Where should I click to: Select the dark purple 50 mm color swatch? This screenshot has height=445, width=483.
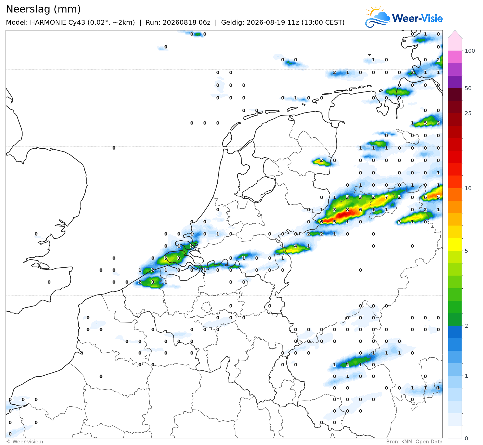coord(455,82)
